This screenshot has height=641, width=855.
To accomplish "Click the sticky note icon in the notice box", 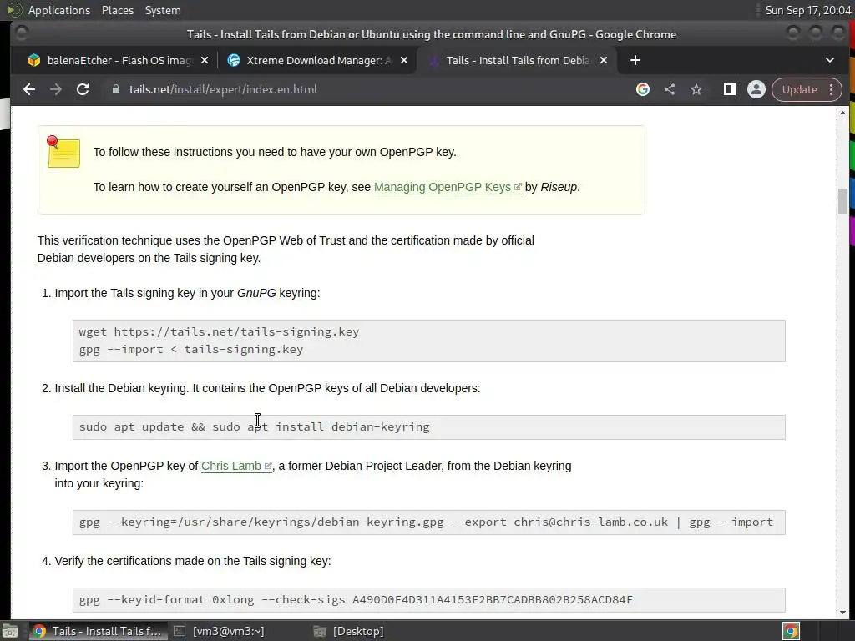I will click(63, 152).
